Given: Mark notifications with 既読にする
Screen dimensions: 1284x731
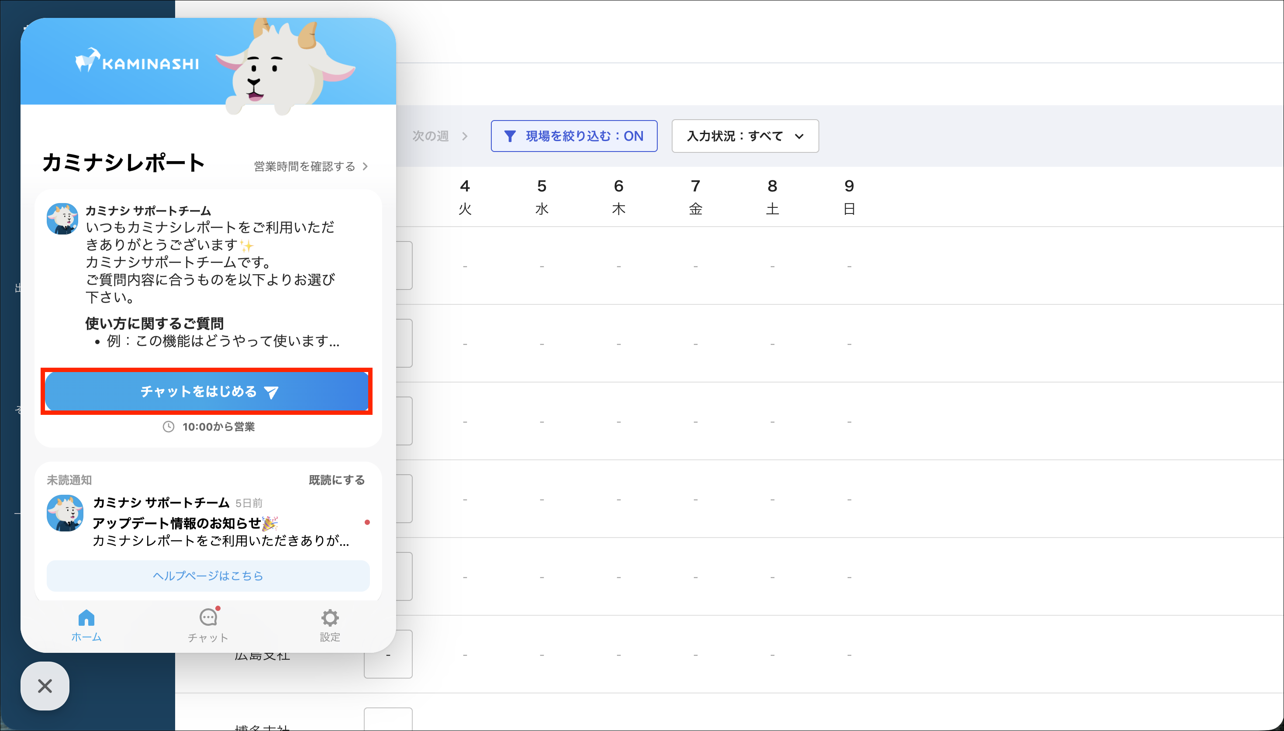Looking at the screenshot, I should (x=337, y=480).
